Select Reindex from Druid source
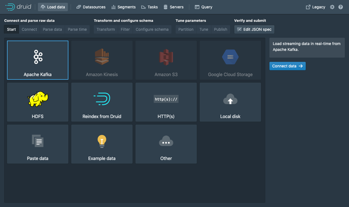 pos(102,102)
